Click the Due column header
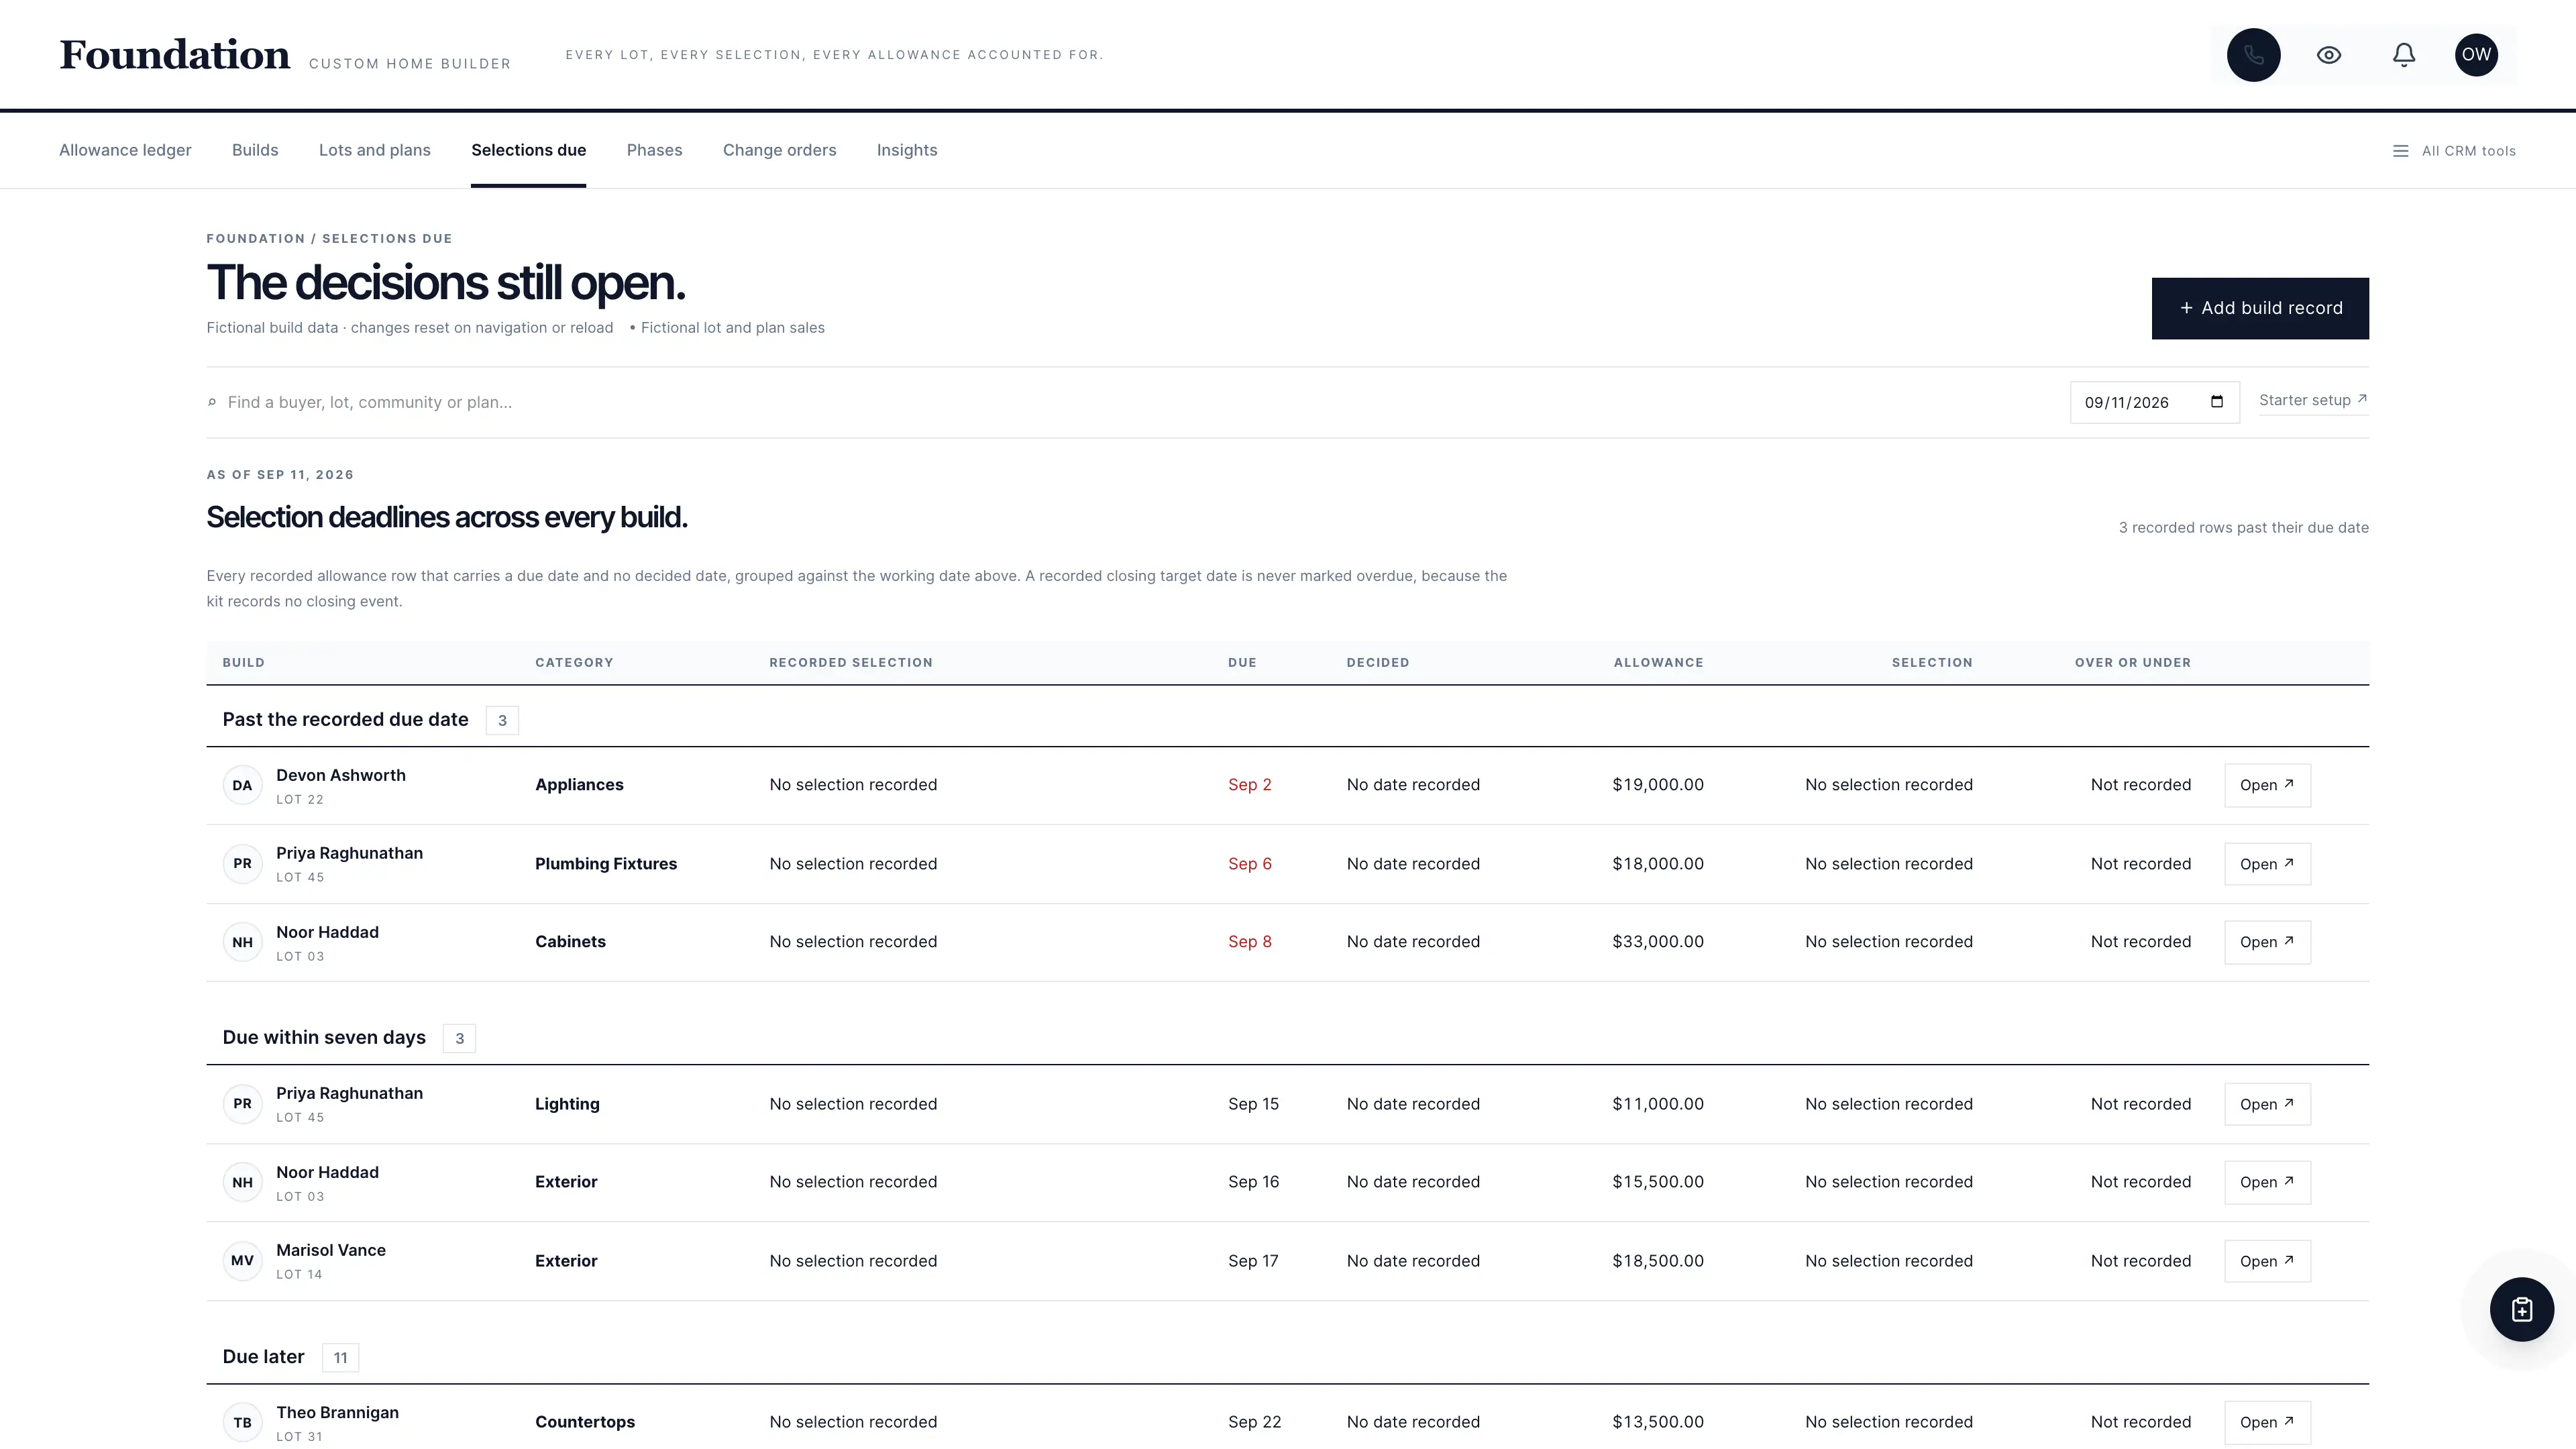This screenshot has width=2576, height=1449. (x=1242, y=663)
